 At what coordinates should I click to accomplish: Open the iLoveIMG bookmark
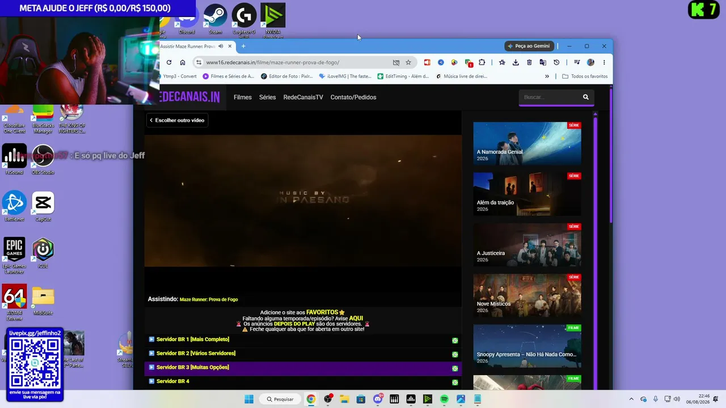tap(345, 76)
